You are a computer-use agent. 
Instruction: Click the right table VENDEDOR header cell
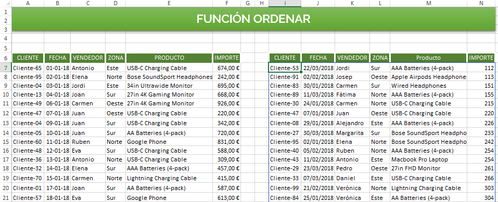click(x=352, y=58)
